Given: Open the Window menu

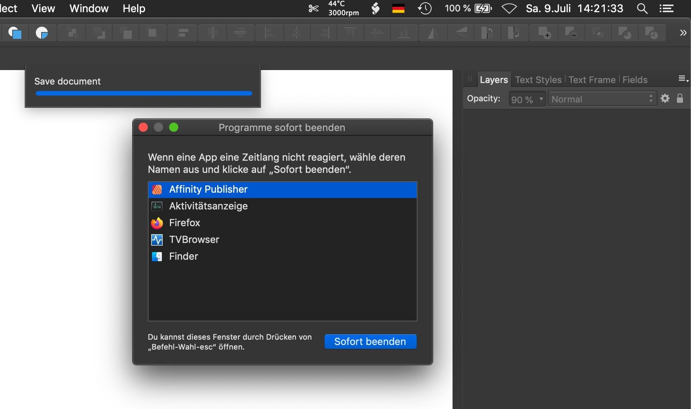Looking at the screenshot, I should 89,8.
